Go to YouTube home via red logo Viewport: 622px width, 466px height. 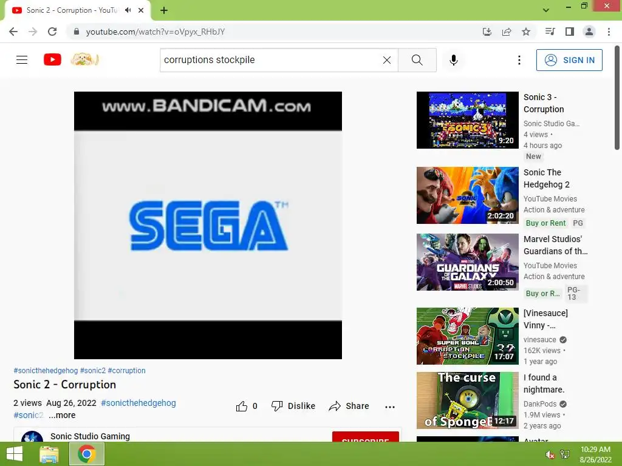(x=52, y=60)
